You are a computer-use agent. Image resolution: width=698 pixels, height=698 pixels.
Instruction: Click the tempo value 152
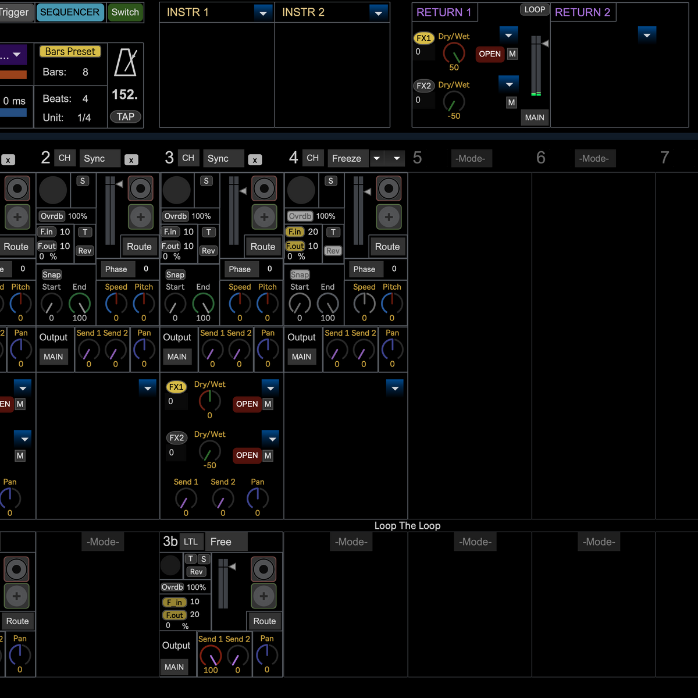124,94
